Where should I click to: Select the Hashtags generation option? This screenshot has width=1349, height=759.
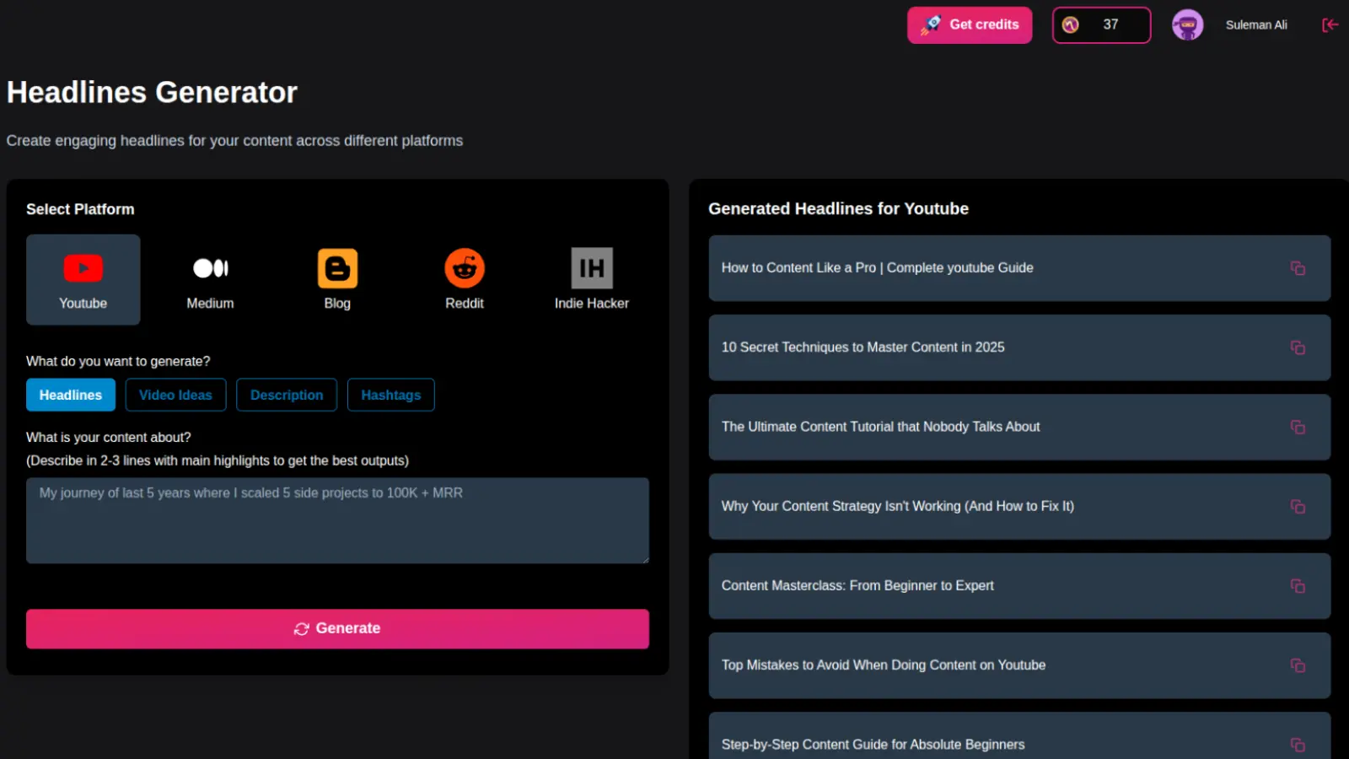pos(390,395)
